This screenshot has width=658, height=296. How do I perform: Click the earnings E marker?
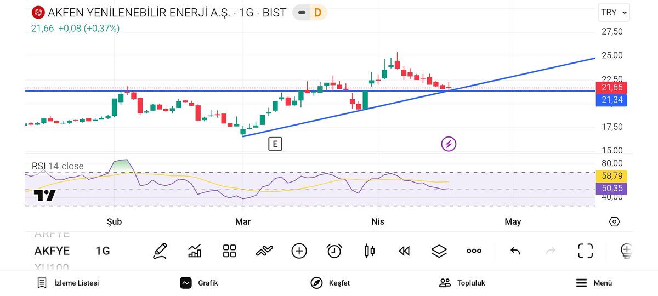tap(275, 144)
